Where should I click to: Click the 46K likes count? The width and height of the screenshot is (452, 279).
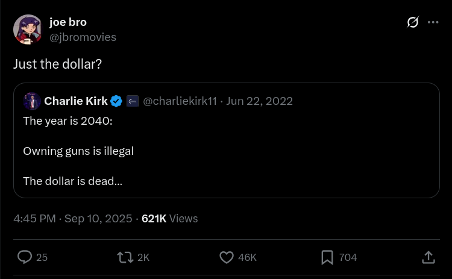247,257
